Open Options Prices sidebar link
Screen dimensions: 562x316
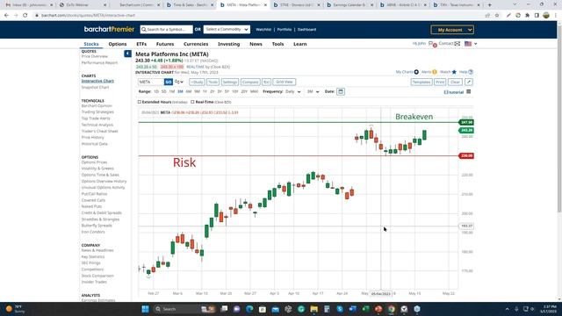click(94, 162)
